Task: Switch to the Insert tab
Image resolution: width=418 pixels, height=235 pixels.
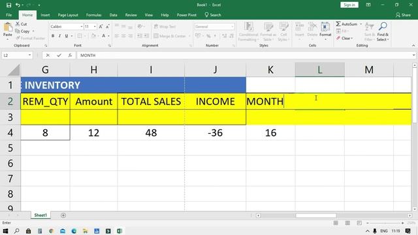Action: [x=45, y=15]
